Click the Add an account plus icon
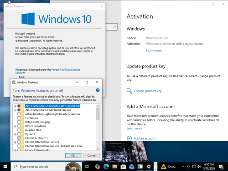This screenshot has width=228, height=171. click(x=129, y=138)
